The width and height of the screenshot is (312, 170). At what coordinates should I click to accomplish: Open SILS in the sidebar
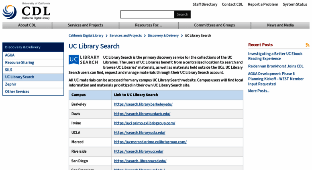tap(33, 70)
